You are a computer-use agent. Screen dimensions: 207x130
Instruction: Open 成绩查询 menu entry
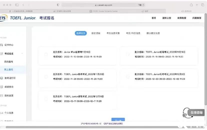click(9, 87)
